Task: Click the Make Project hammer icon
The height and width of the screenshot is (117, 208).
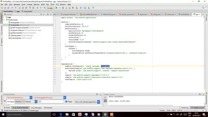Action: coord(45,8)
